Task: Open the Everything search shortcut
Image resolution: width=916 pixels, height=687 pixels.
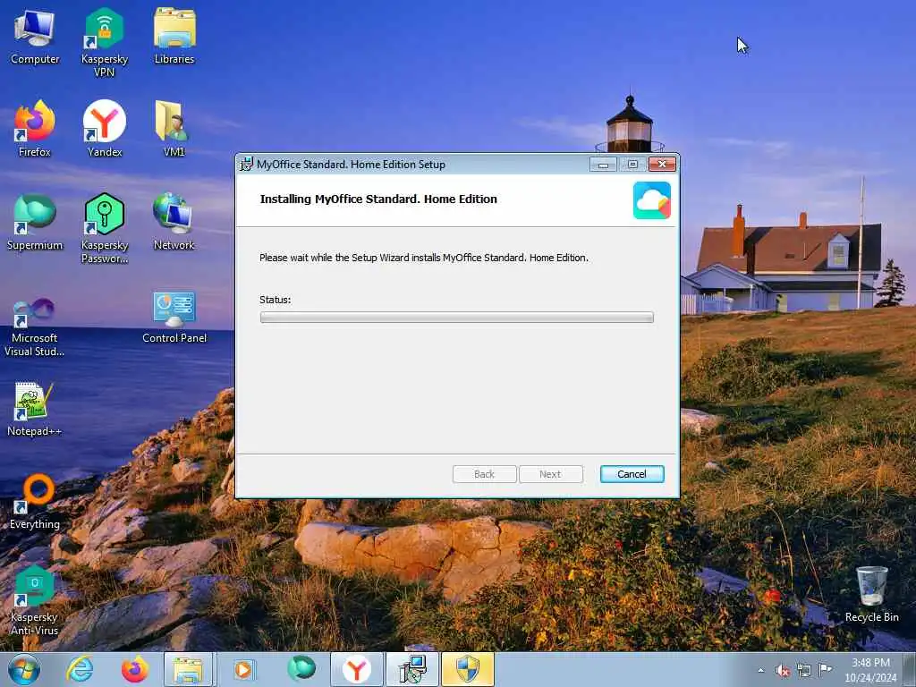Action: click(x=35, y=503)
